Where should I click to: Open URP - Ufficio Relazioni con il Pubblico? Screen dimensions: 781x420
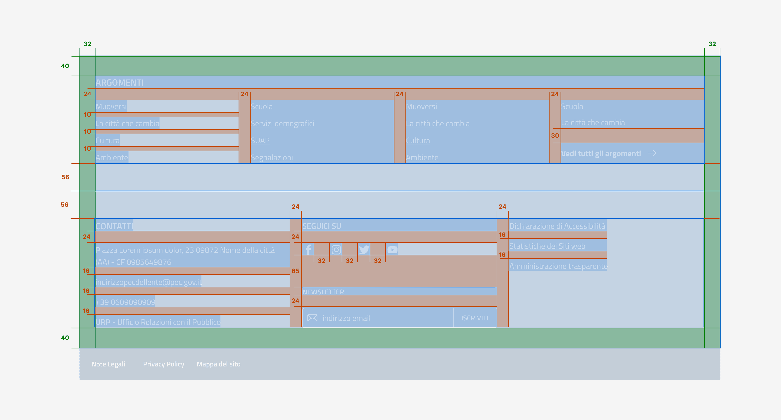point(158,322)
